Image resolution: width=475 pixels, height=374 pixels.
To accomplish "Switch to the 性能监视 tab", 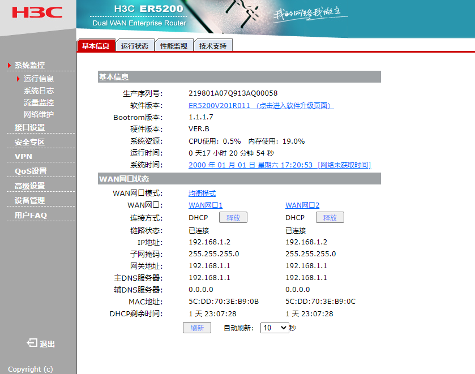I will coord(174,46).
